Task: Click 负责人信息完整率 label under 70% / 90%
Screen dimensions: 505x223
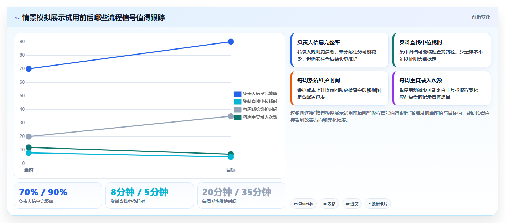Action: click(x=36, y=202)
